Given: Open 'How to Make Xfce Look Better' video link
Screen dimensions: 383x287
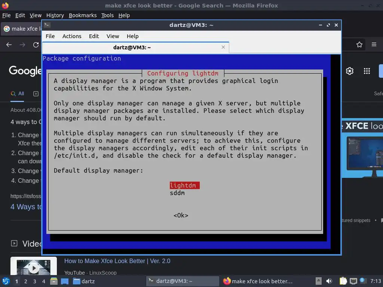Looking at the screenshot, I should coord(117,261).
